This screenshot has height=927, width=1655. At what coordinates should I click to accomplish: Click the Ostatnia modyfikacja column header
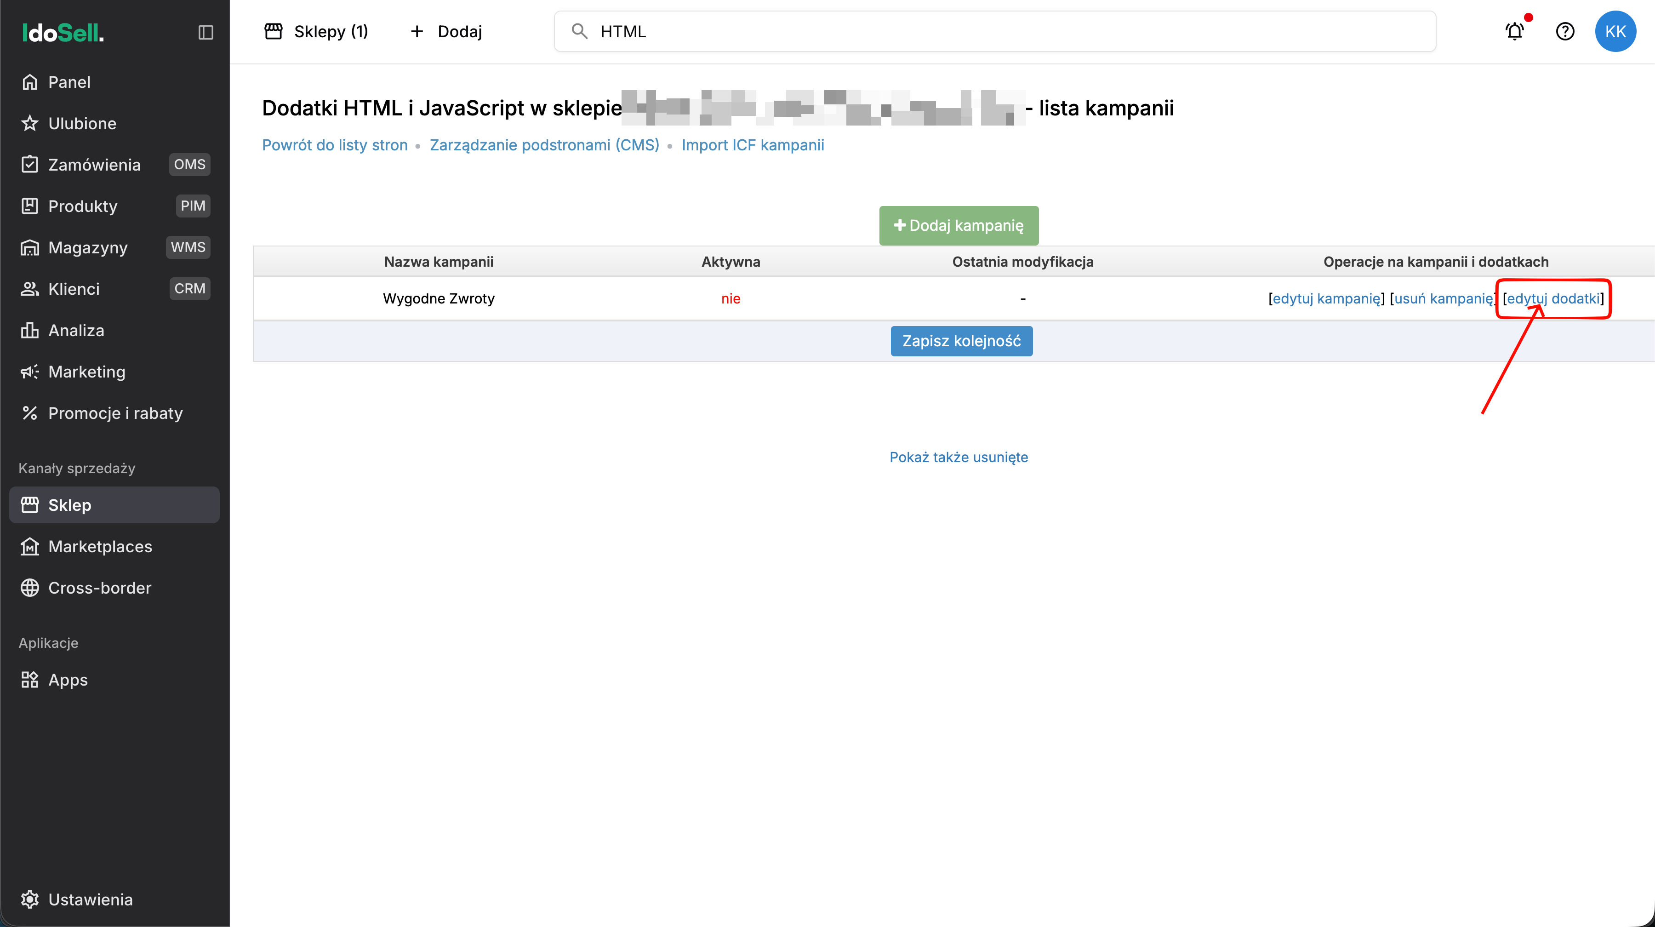pos(1023,262)
